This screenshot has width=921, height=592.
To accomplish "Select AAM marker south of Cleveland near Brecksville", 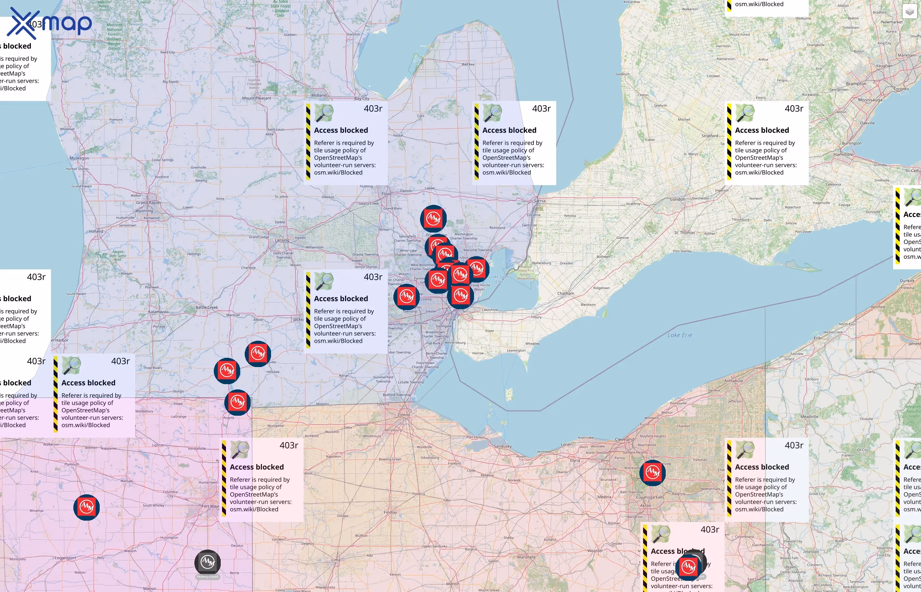I will click(653, 473).
